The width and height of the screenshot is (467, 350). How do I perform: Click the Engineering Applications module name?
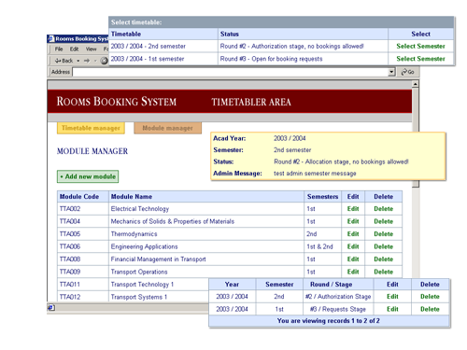144,246
